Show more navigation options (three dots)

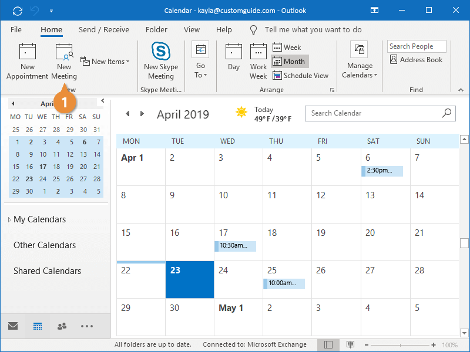coord(86,326)
